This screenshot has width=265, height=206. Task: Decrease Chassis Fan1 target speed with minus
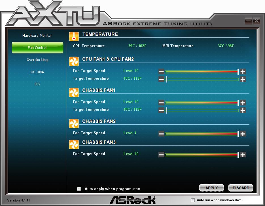click(161, 103)
